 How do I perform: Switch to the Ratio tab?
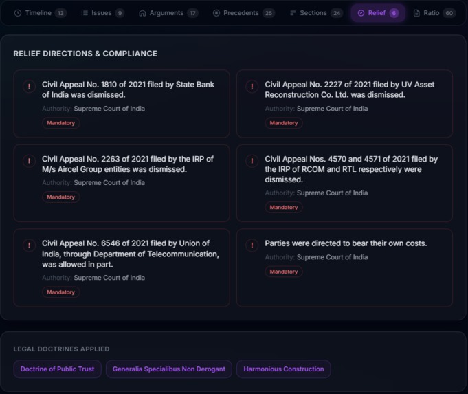point(434,13)
